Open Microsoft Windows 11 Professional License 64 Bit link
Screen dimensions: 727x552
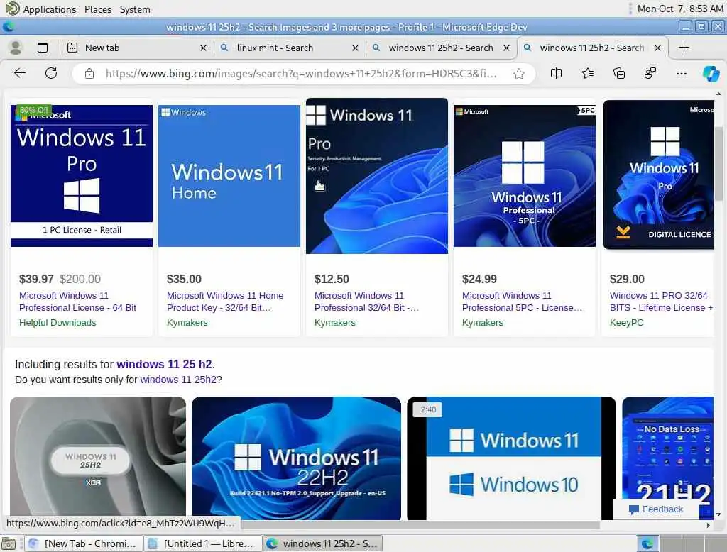tap(77, 302)
